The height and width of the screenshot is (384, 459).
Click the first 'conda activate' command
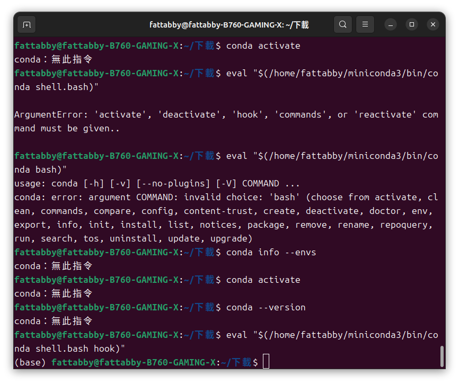point(263,46)
